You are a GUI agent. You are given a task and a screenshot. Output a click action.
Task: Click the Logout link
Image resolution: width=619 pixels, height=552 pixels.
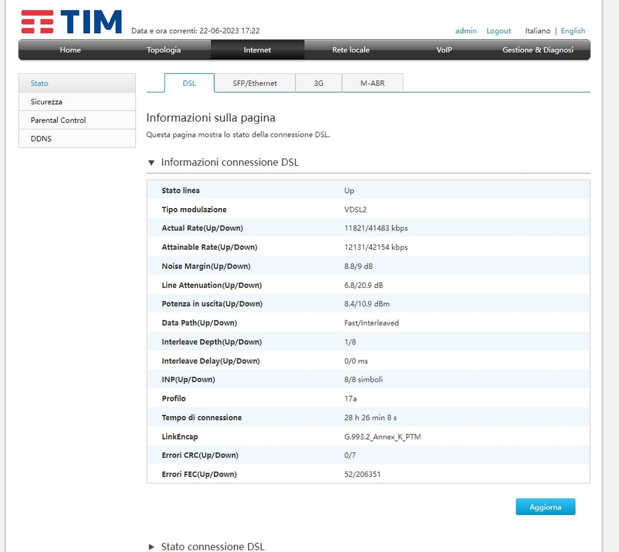coord(499,31)
